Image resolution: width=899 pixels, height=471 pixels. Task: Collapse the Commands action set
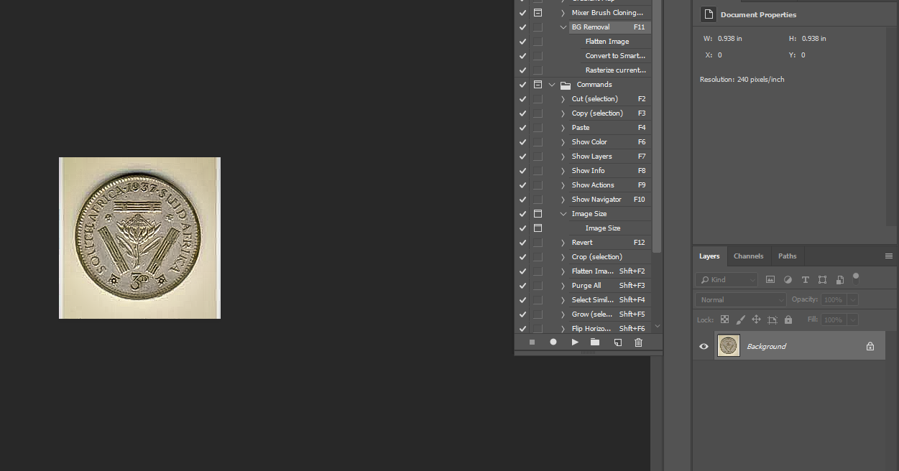[x=552, y=85]
